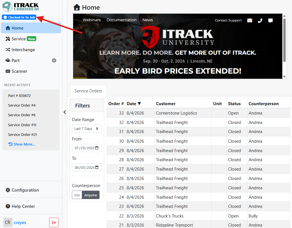This screenshot has width=292, height=228.
Task: Open support chat bubble icon
Action: click(x=270, y=20)
